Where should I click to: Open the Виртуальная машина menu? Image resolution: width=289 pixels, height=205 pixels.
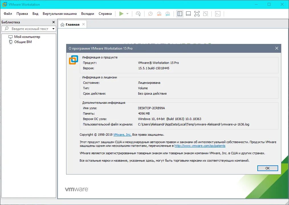[x=60, y=14]
